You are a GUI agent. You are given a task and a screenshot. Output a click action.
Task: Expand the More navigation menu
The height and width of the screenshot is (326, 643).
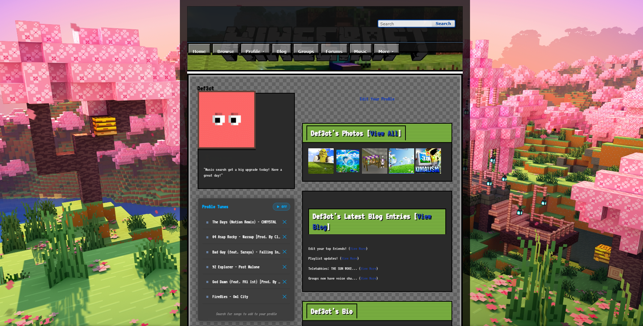[x=386, y=49]
